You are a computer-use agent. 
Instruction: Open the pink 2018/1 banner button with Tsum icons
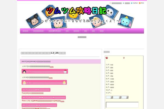(x=44, y=82)
